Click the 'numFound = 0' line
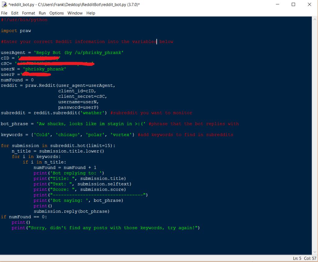This screenshot has height=262, width=318. (x=17, y=80)
